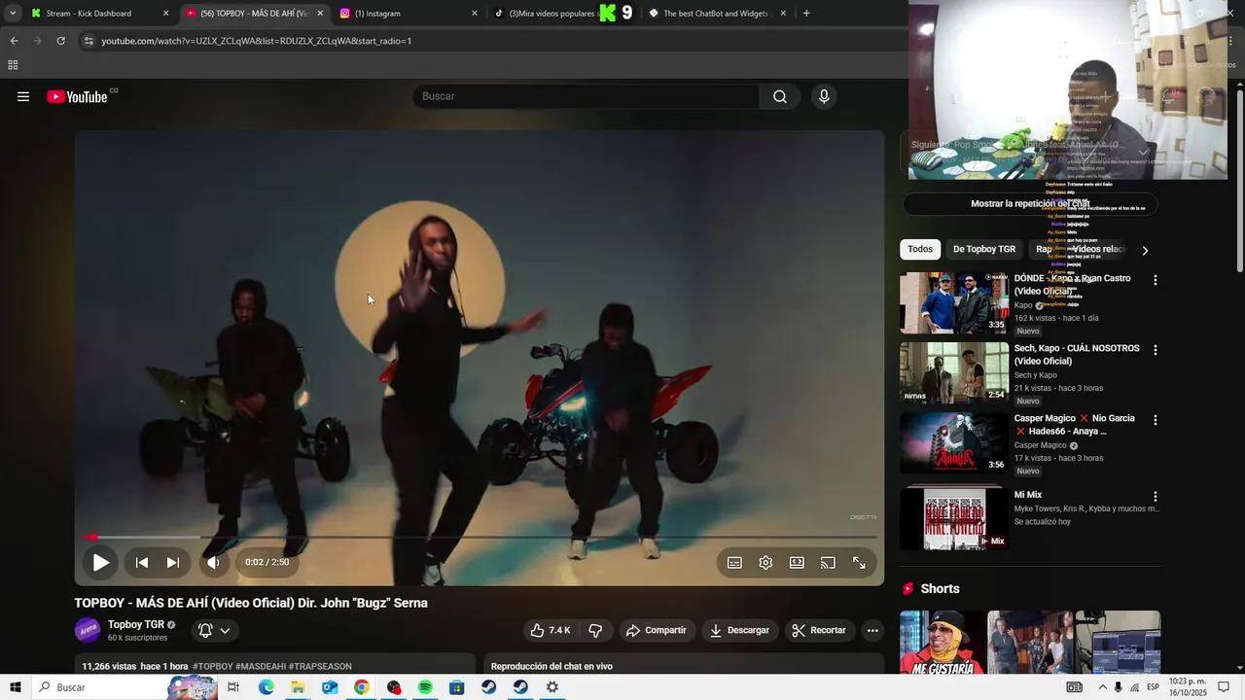1245x700 pixels.
Task: Close the Kick Dashboard tab
Action: pos(165,14)
